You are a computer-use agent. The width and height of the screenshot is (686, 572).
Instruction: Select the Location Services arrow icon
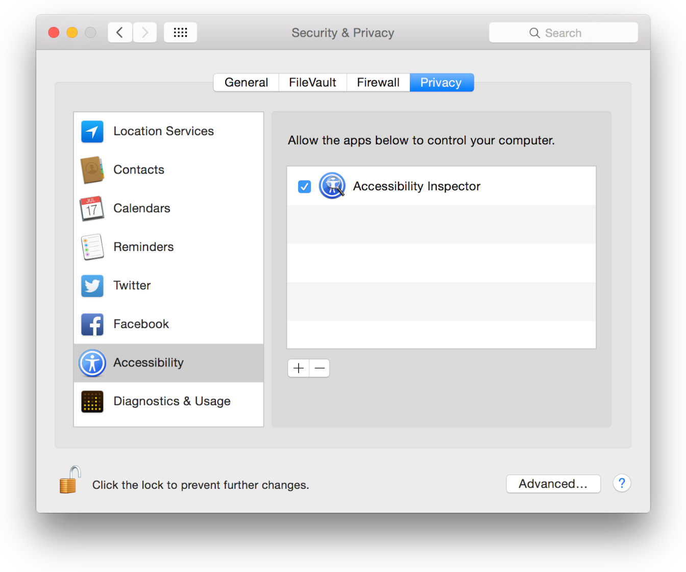(92, 132)
